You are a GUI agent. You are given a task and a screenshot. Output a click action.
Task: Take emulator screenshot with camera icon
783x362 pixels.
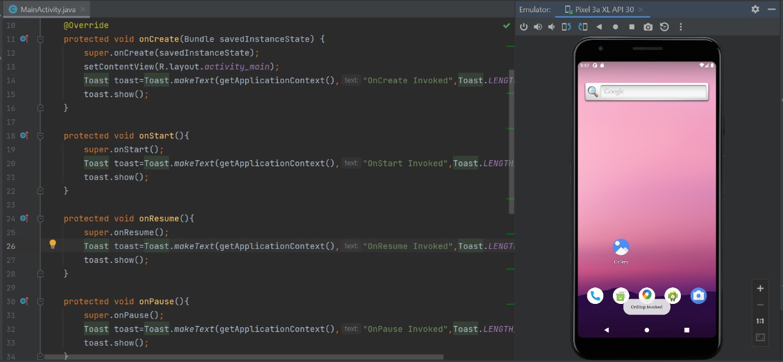(x=648, y=27)
